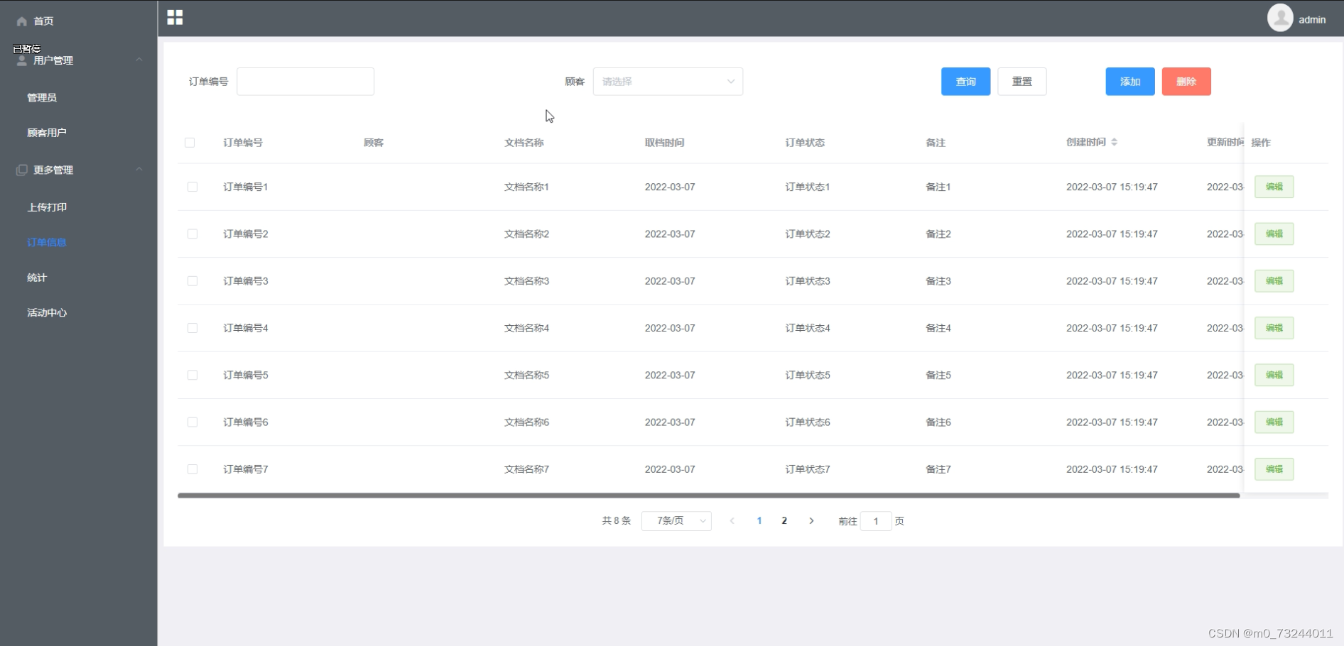Screen dimensions: 1344x646
Task: Open the 顾客 select dropdown
Action: [x=668, y=82]
